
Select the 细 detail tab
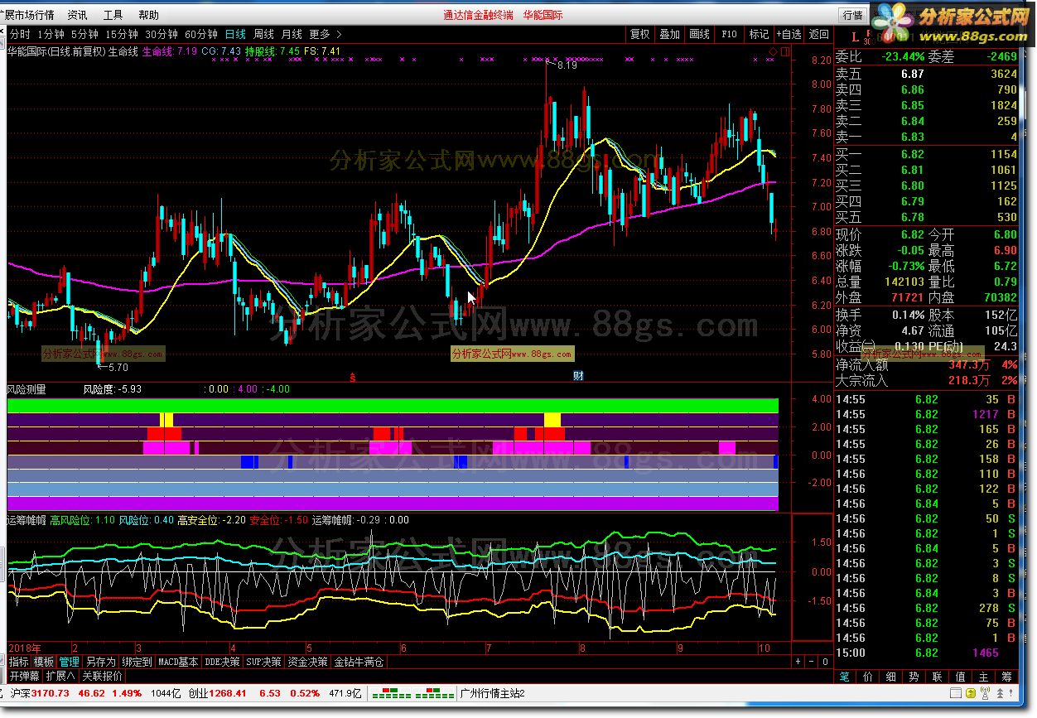click(891, 676)
